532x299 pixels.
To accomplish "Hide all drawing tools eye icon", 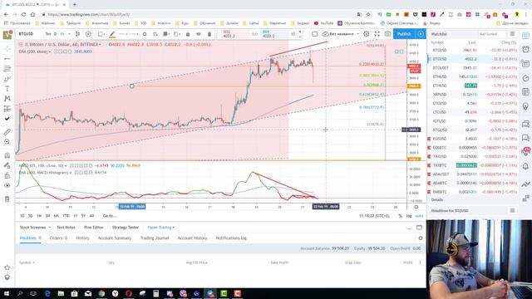I will point(7,185).
